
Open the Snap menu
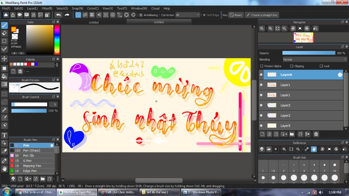(x=77, y=9)
